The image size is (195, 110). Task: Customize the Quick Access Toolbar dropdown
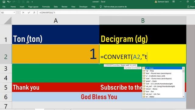32,2
